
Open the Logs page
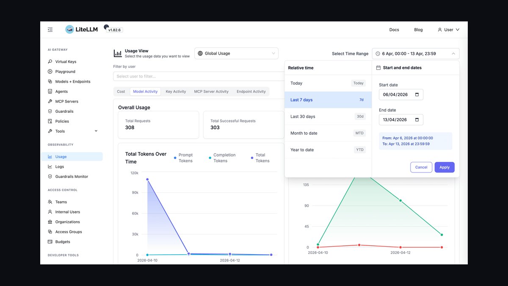click(72, 167)
